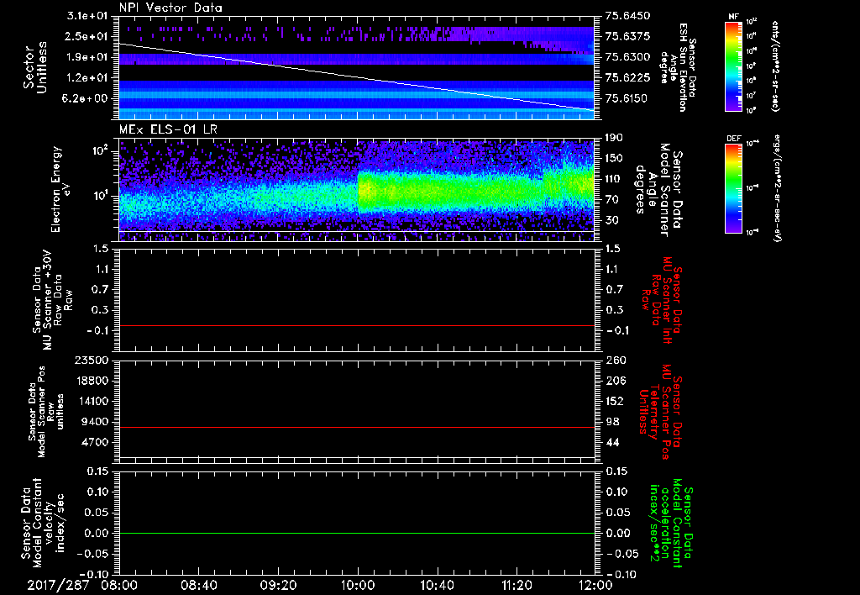Click the bright electron burst at 10:00

point(369,192)
